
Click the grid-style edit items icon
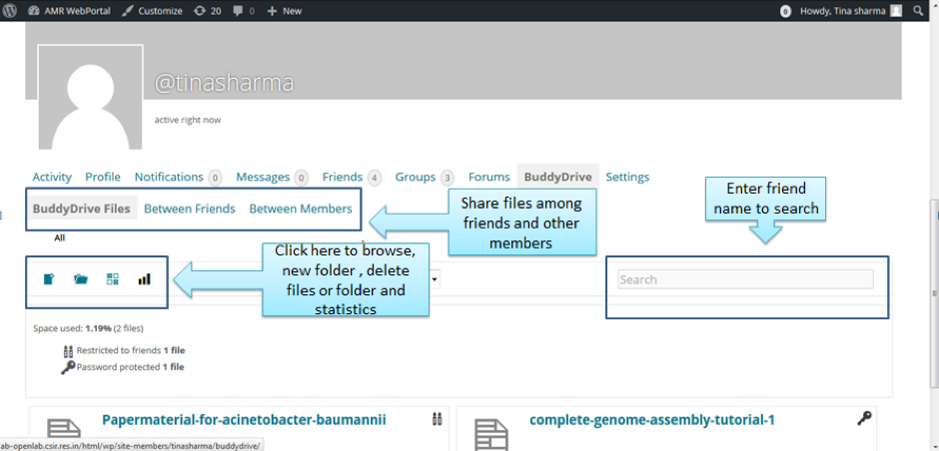pyautogui.click(x=112, y=279)
